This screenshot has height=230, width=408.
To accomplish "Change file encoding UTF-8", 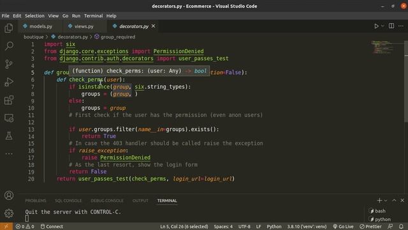I will 244,226.
